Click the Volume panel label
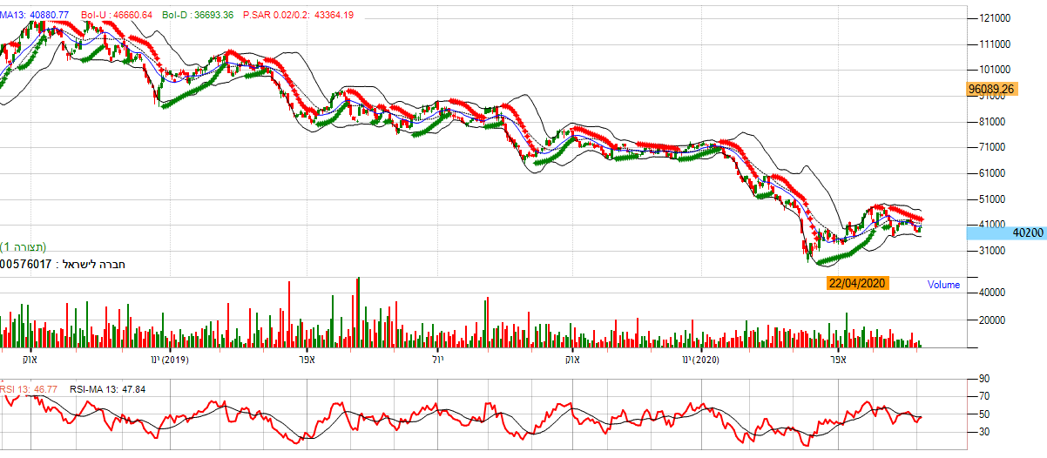 (x=943, y=285)
